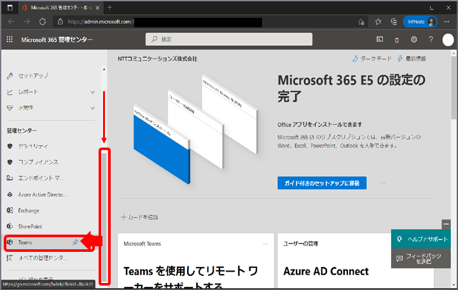Open tab actions menu icon
The image size is (458, 290).
tap(10, 8)
